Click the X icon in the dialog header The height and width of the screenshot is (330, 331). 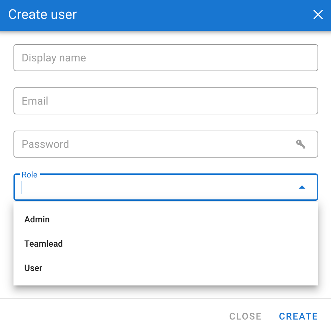coord(318,15)
